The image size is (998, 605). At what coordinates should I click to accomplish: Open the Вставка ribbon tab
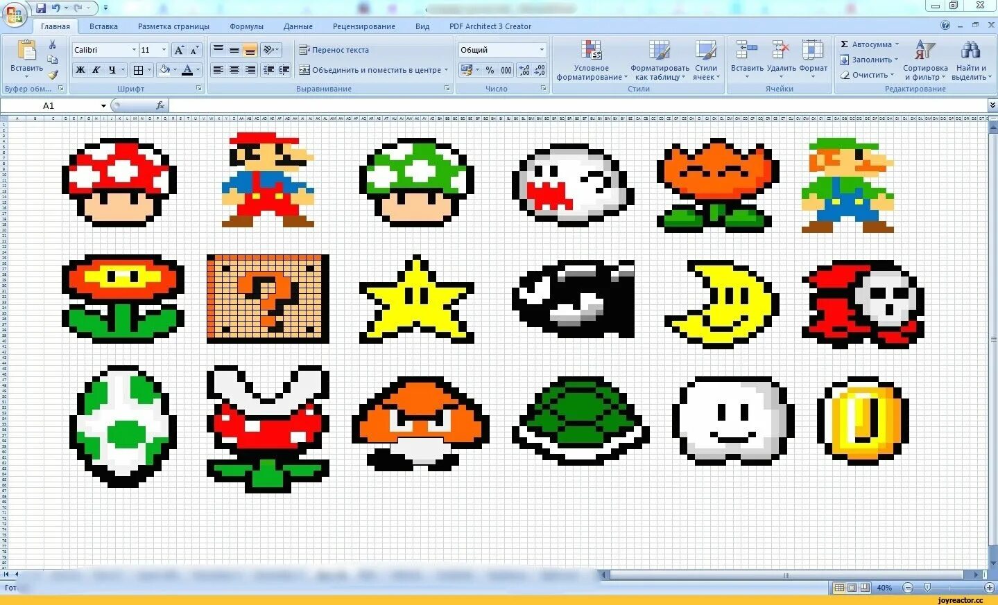click(x=103, y=26)
